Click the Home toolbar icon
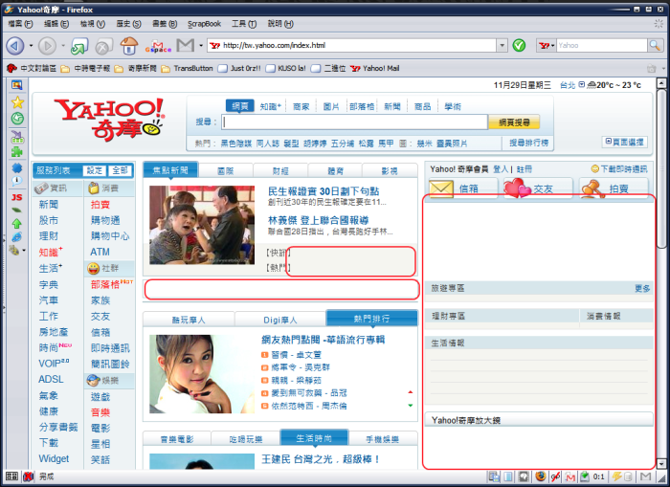670x487 pixels. [128, 45]
